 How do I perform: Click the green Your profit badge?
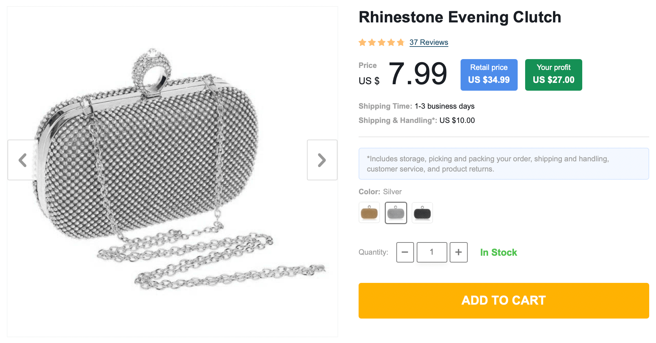(553, 75)
